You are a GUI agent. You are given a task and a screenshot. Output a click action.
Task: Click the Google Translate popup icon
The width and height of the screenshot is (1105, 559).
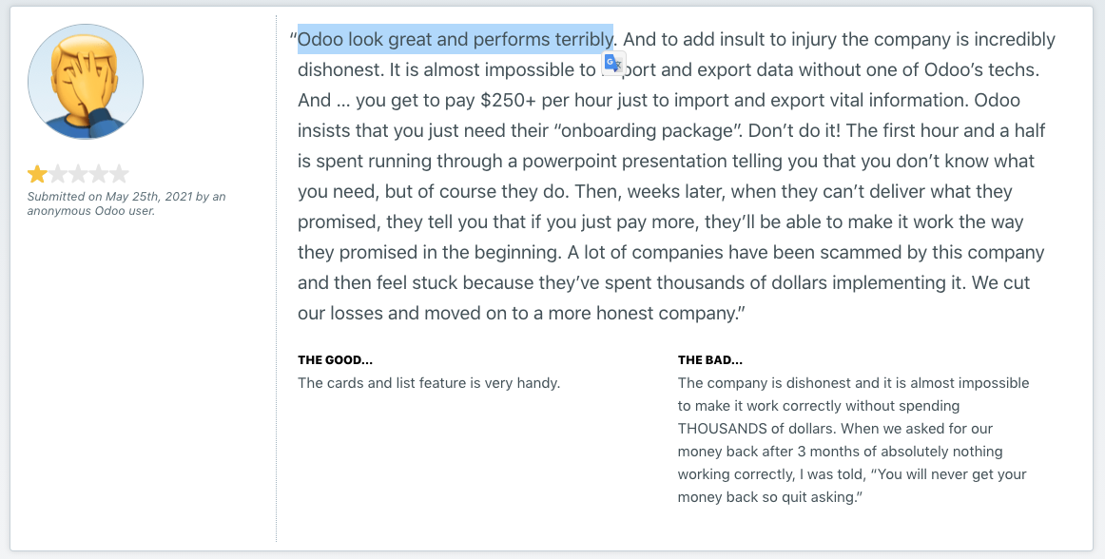pos(613,64)
